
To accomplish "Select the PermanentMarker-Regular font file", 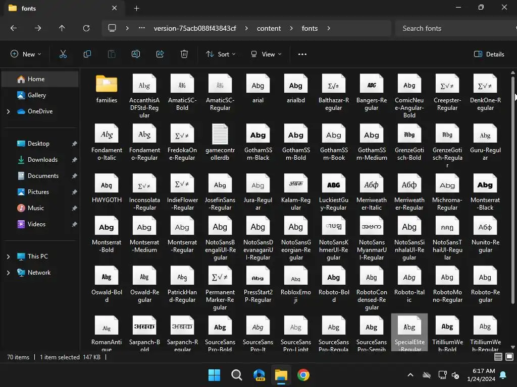I will (x=220, y=288).
